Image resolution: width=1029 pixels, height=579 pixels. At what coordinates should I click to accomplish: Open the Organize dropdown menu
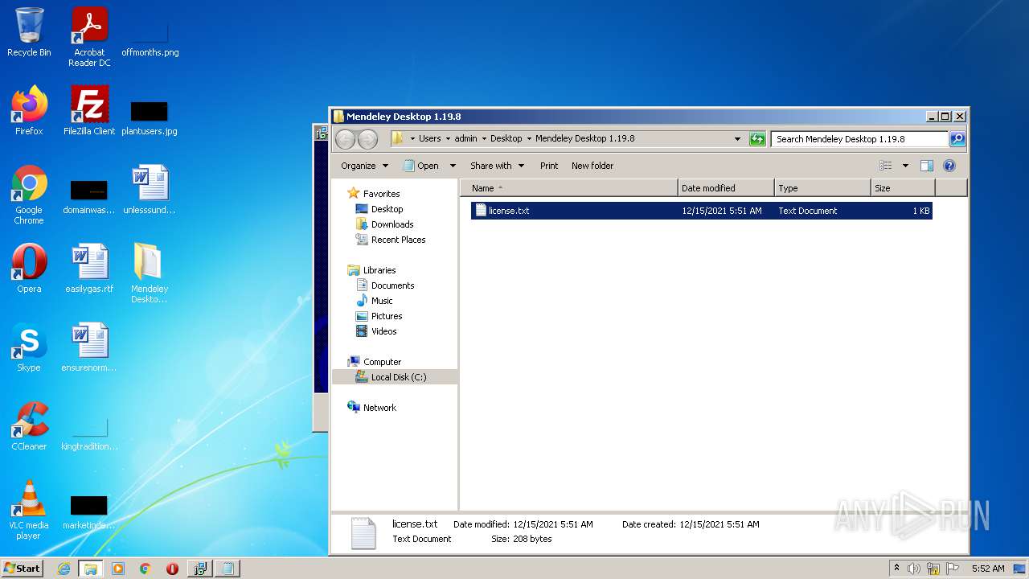[x=364, y=166]
